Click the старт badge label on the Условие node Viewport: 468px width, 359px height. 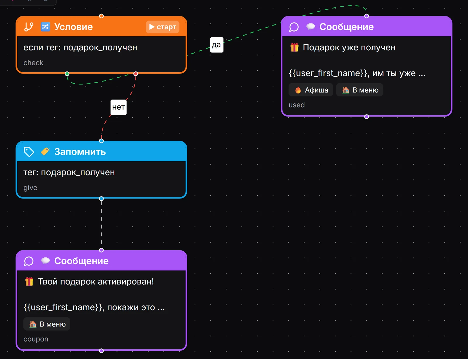coord(163,27)
